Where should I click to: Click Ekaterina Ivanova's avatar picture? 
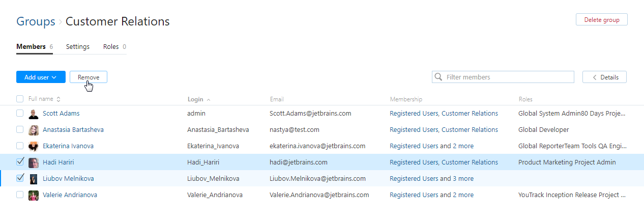tap(34, 146)
